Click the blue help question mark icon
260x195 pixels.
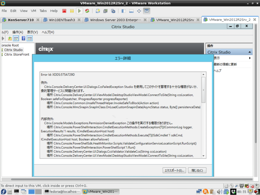click(x=24, y=39)
